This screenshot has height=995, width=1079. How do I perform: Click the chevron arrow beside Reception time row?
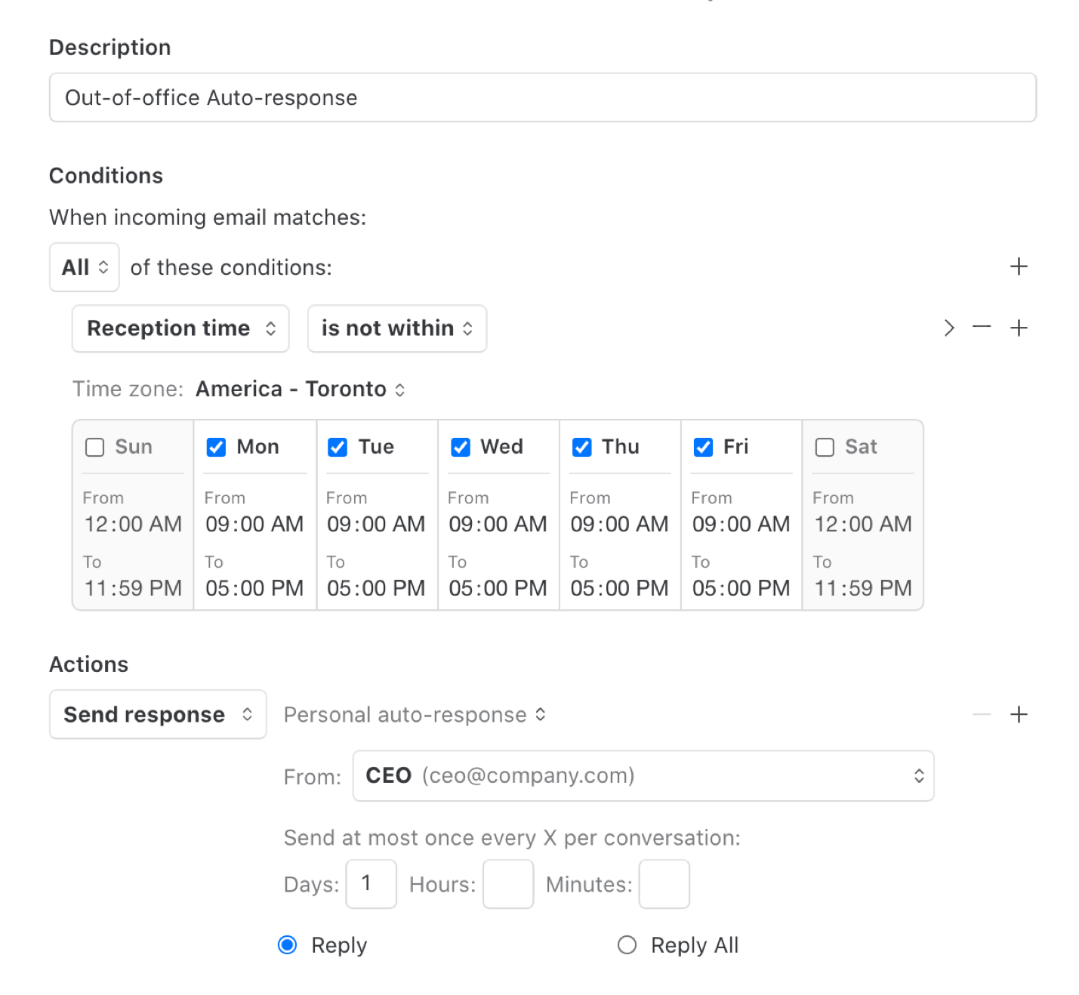[949, 328]
